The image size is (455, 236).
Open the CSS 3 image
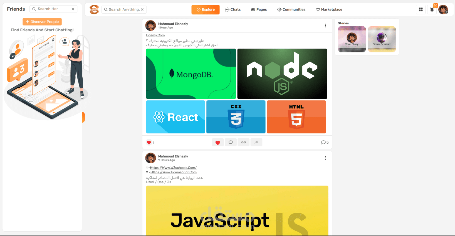point(236,117)
